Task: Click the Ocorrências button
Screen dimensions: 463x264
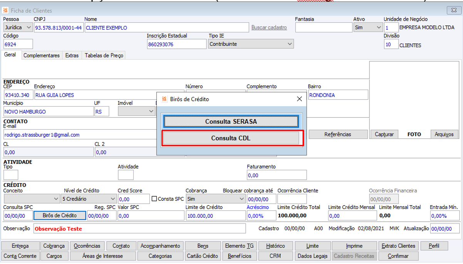Action: [x=87, y=246]
